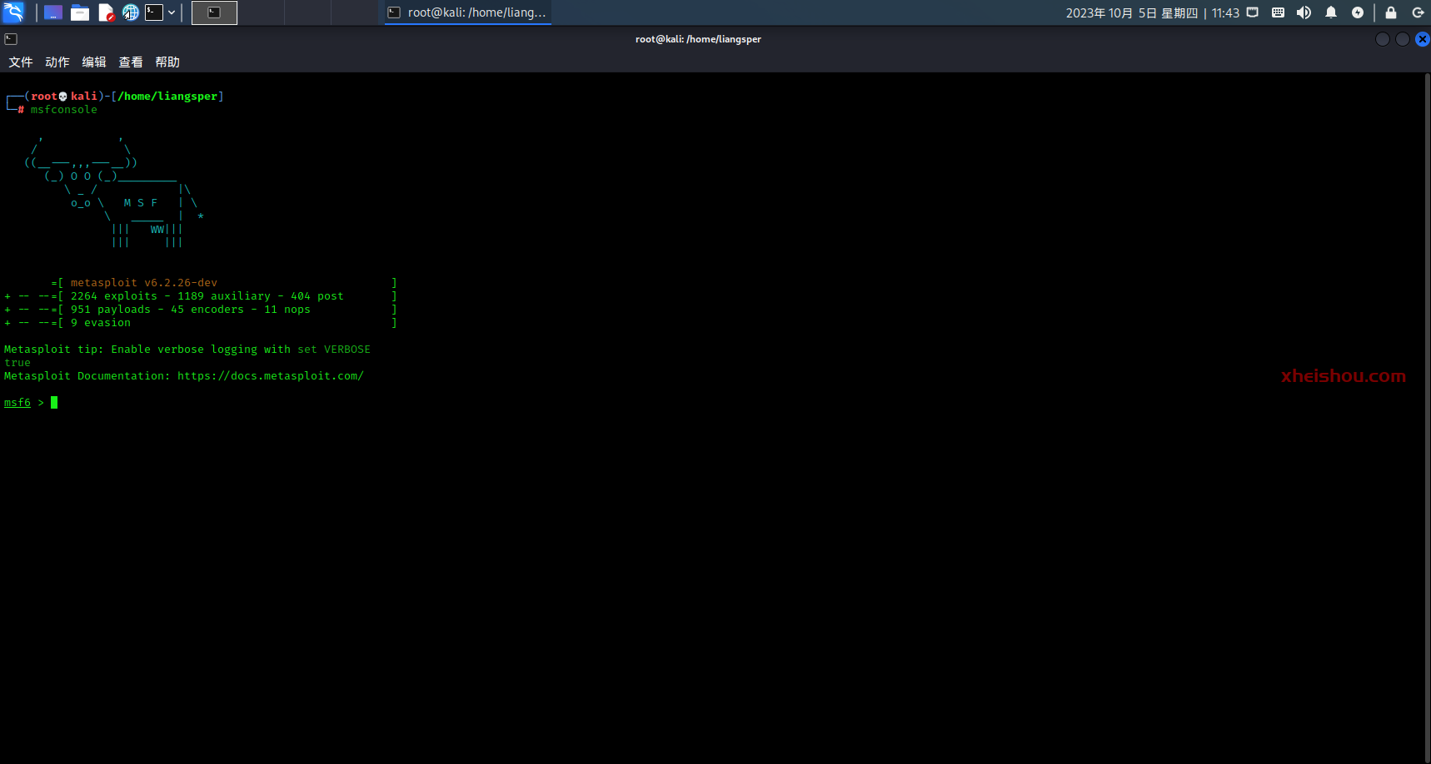This screenshot has width=1431, height=764.
Task: Click the /home/liangsper path in prompt
Action: tap(167, 97)
